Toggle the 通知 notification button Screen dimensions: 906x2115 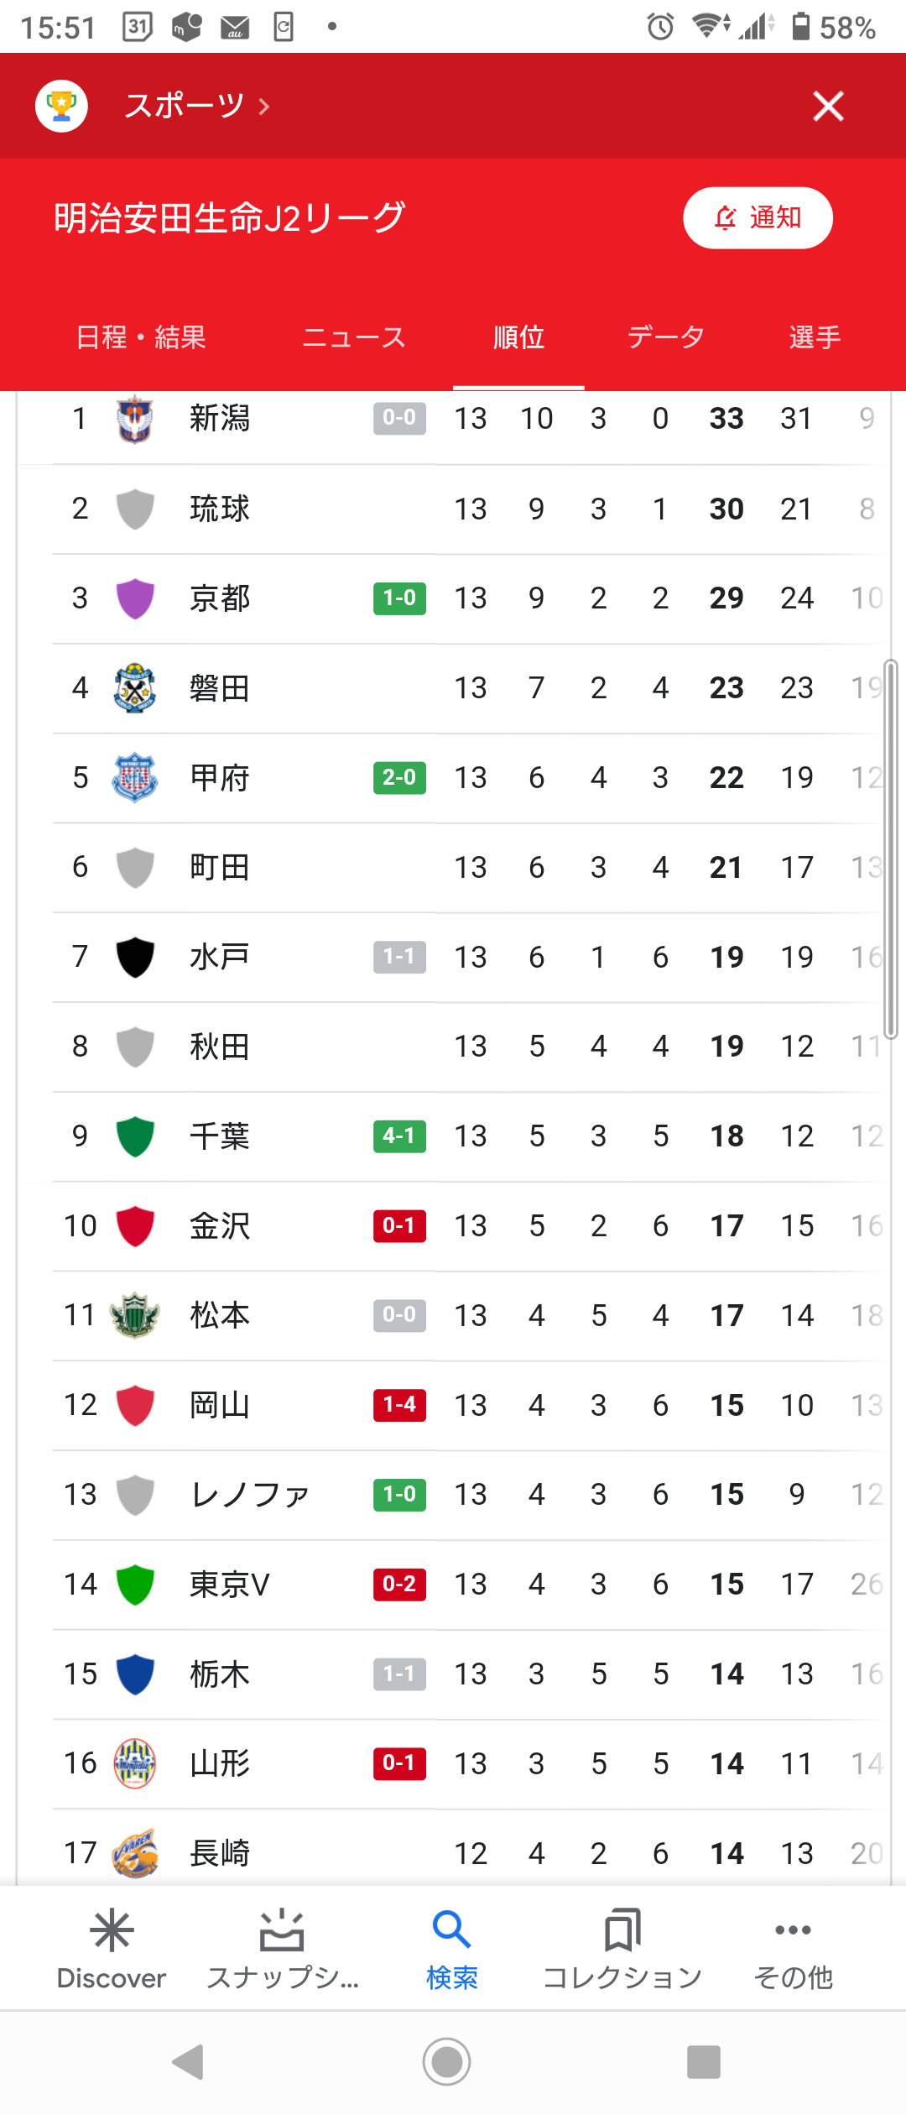click(x=758, y=218)
